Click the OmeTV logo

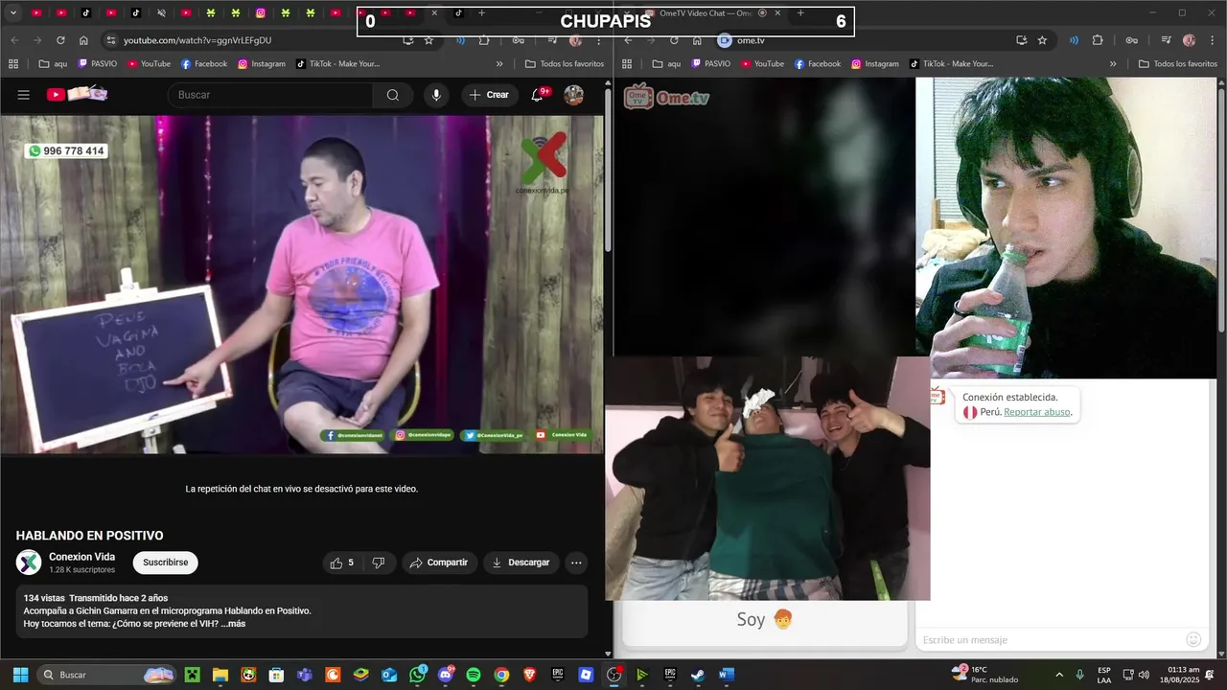coord(666,97)
